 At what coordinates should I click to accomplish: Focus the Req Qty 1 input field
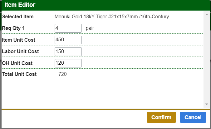click(x=68, y=28)
